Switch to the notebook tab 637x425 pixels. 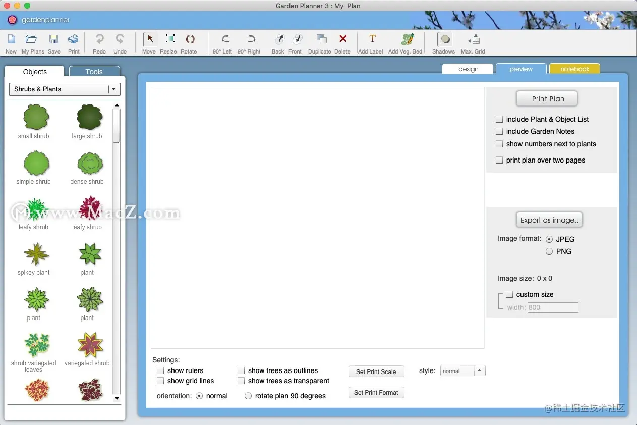(574, 69)
